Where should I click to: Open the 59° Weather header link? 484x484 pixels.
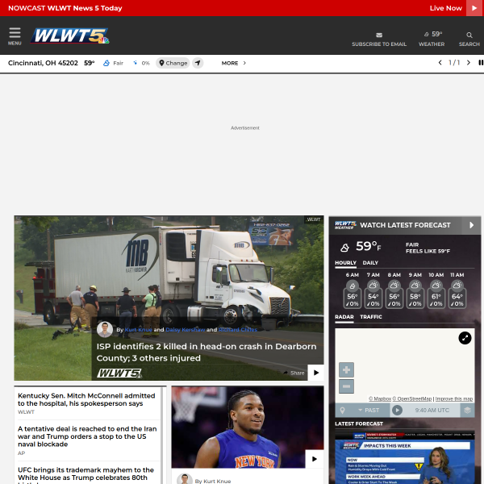coord(432,39)
